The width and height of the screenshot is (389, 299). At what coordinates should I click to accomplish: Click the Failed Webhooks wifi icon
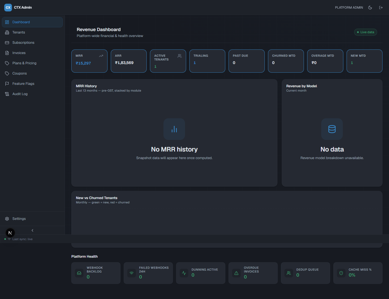(132, 273)
